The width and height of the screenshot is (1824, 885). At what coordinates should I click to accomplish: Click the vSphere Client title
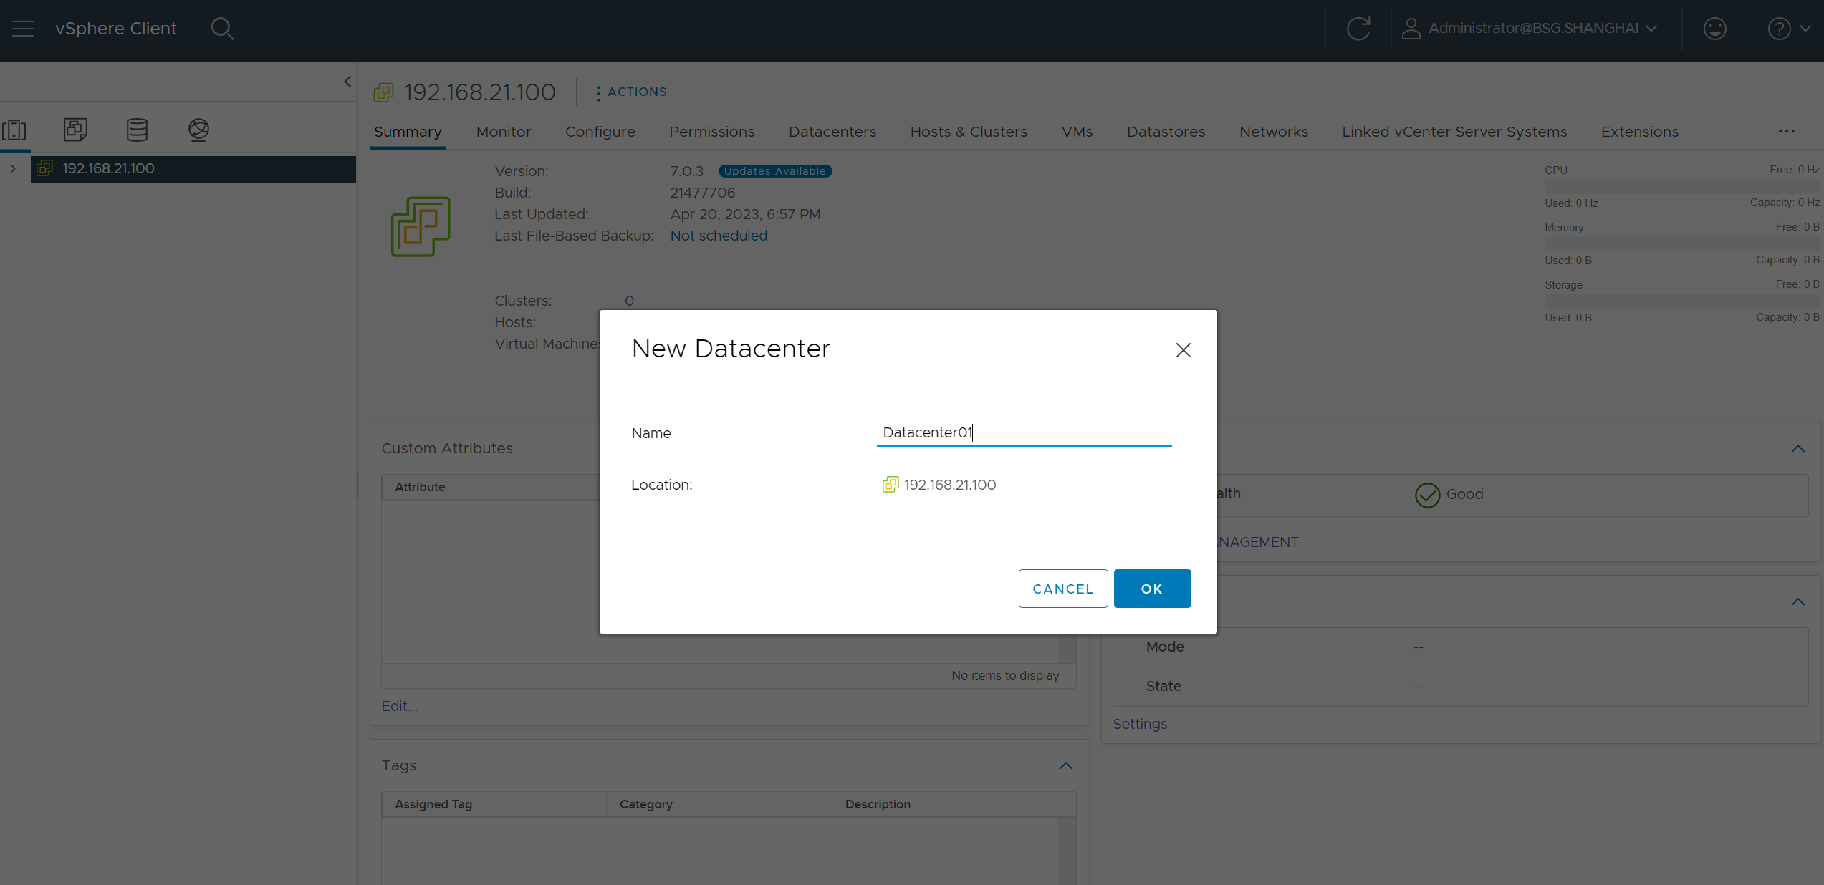pos(116,29)
